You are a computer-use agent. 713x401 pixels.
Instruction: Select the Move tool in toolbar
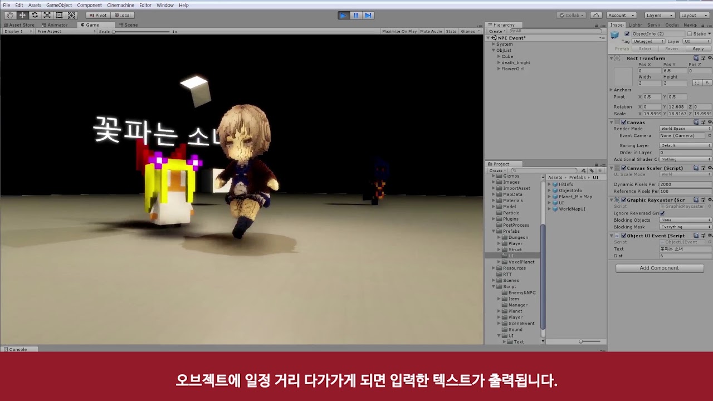[22, 16]
